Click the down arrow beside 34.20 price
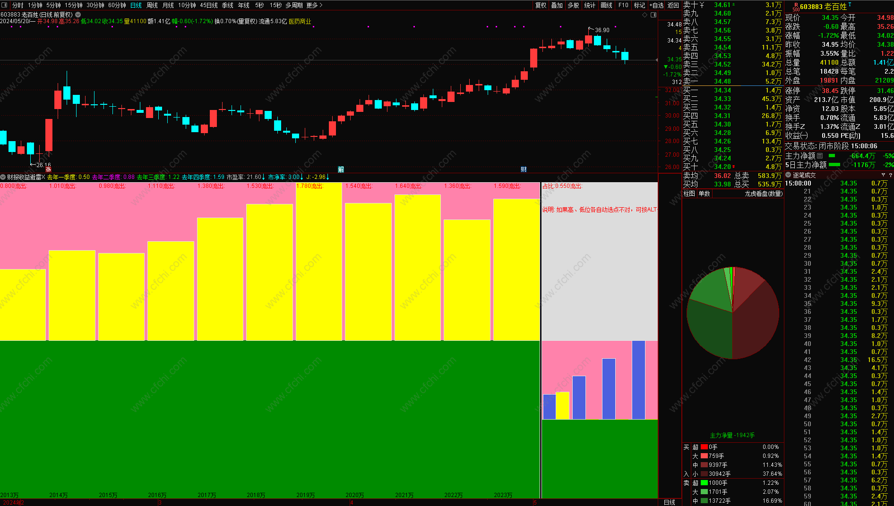 (x=734, y=167)
